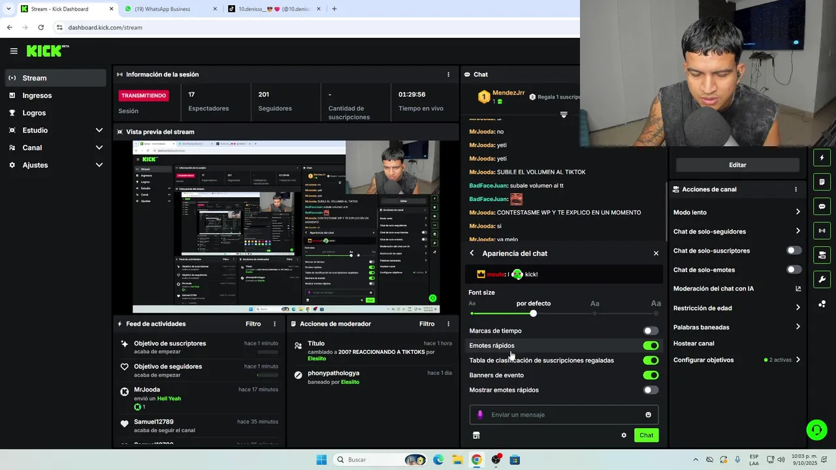The width and height of the screenshot is (836, 470).
Task: Open the three-dot menu of Feed de actividades
Action: click(274, 324)
